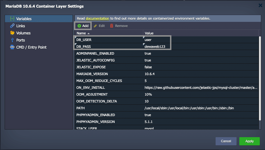Click the JELASTIC_AUTOCONFIG value 'true'

(148, 60)
